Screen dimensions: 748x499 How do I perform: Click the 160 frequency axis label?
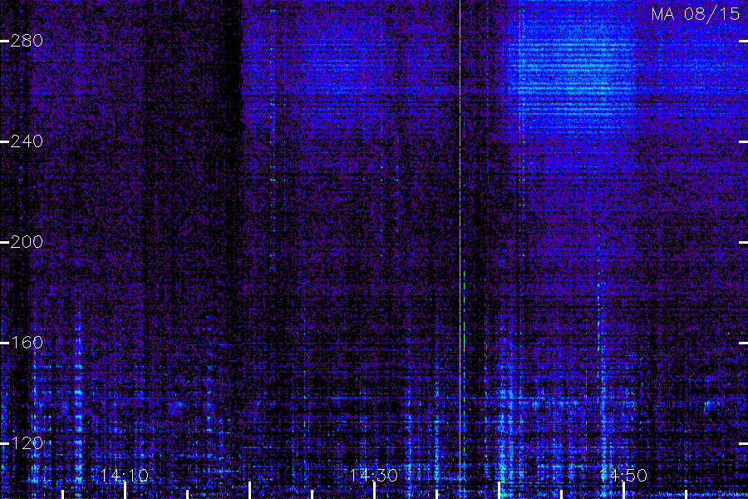tap(27, 343)
